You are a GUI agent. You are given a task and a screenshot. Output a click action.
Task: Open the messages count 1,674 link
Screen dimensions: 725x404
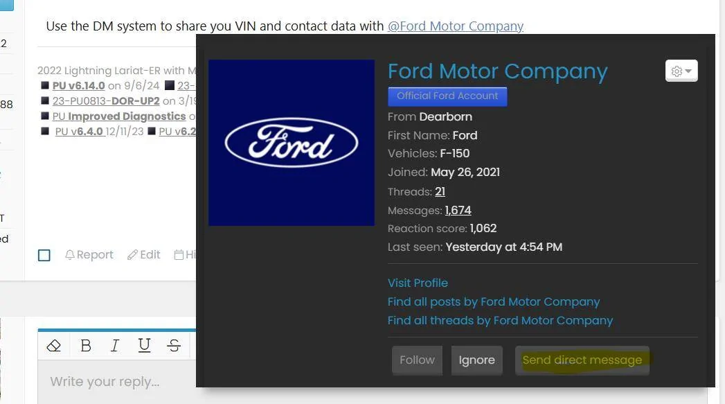point(458,210)
